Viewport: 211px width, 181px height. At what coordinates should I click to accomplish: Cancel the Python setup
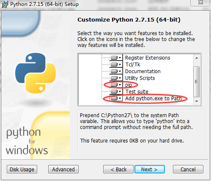tap(188, 169)
